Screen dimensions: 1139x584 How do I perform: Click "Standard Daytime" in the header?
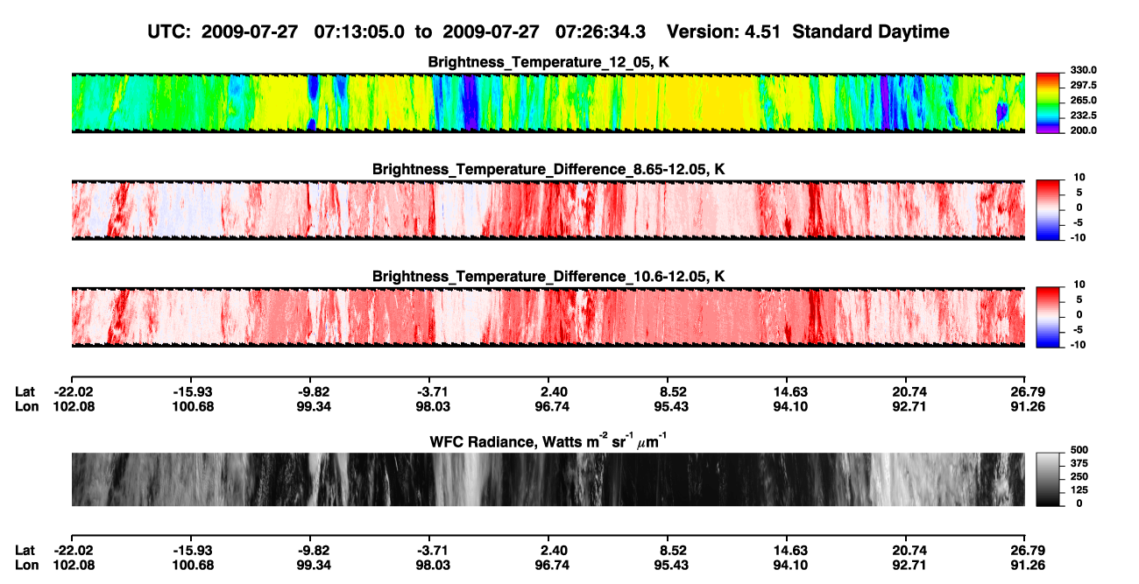click(873, 32)
